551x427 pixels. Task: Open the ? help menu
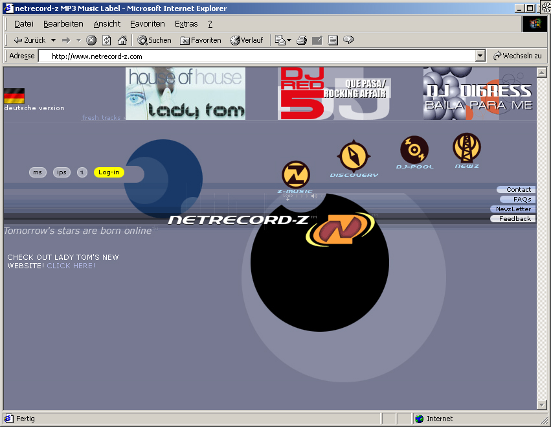pos(210,24)
